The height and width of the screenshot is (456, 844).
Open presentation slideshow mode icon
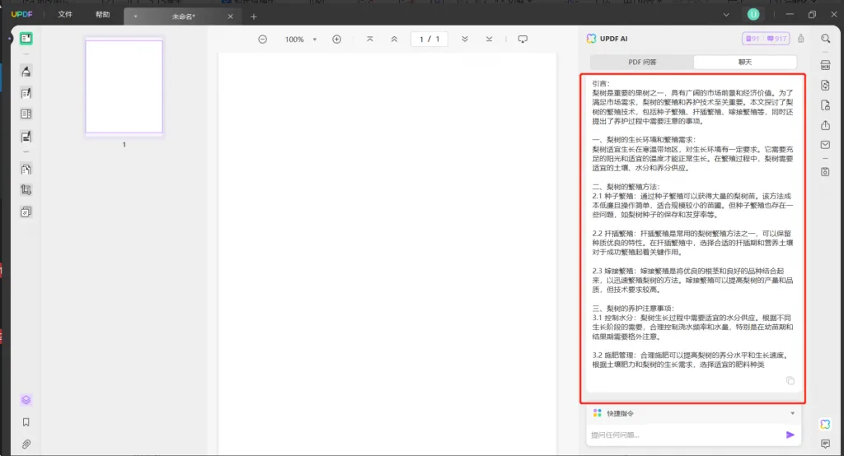point(522,40)
